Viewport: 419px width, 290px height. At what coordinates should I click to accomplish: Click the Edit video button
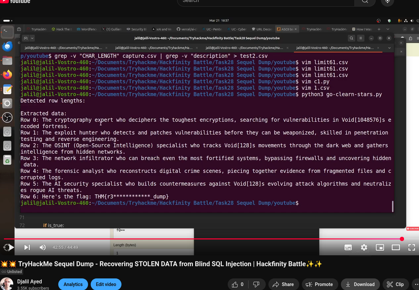pos(106,284)
